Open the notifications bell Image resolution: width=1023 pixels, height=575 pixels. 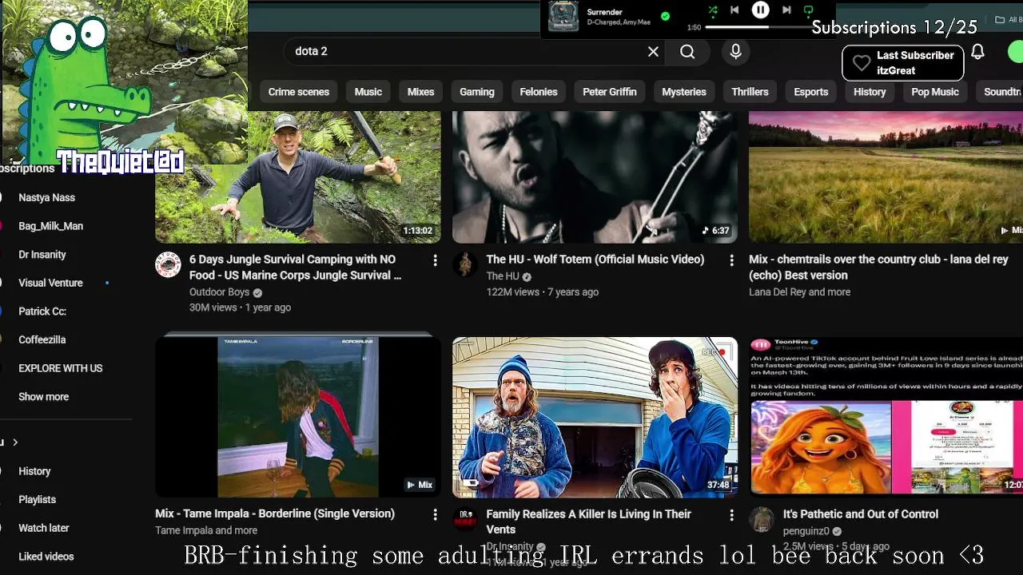(x=977, y=52)
